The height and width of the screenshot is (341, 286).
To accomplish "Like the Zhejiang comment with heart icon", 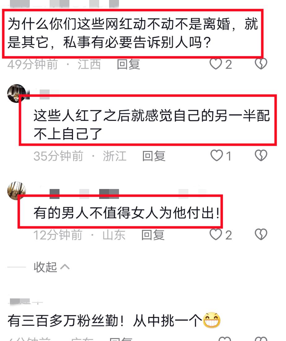I will point(217,155).
